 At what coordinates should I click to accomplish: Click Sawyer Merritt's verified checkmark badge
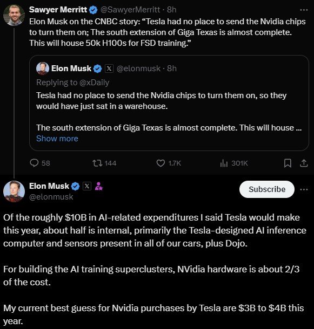[x=93, y=10]
